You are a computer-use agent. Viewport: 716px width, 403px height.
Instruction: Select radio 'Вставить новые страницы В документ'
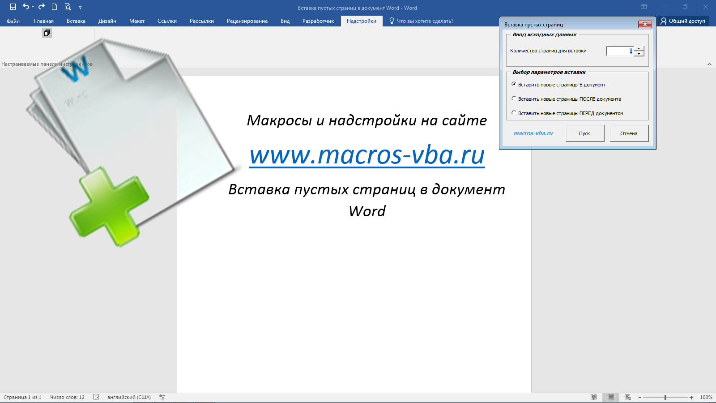[514, 84]
